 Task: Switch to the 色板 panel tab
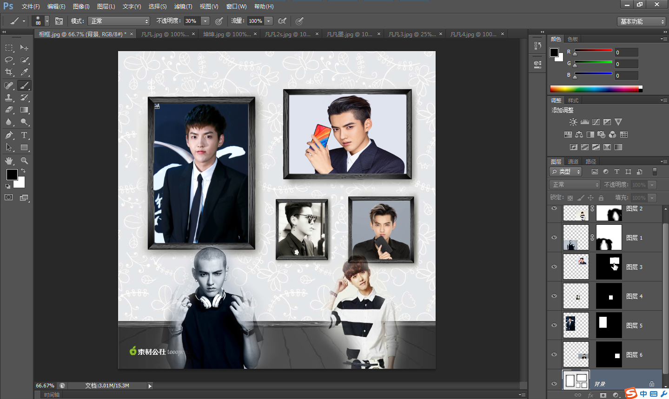click(573, 39)
